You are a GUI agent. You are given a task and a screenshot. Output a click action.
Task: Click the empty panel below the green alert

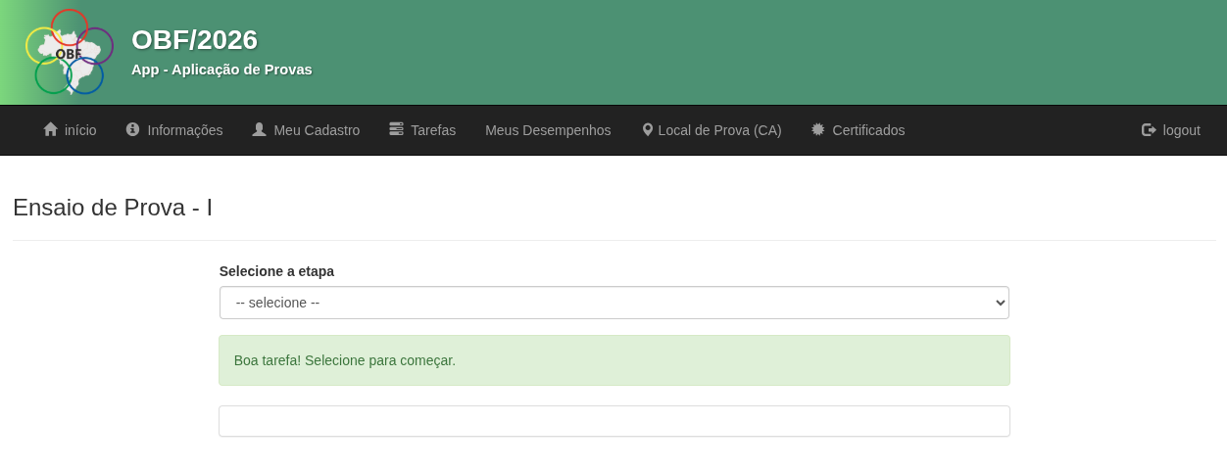614,421
